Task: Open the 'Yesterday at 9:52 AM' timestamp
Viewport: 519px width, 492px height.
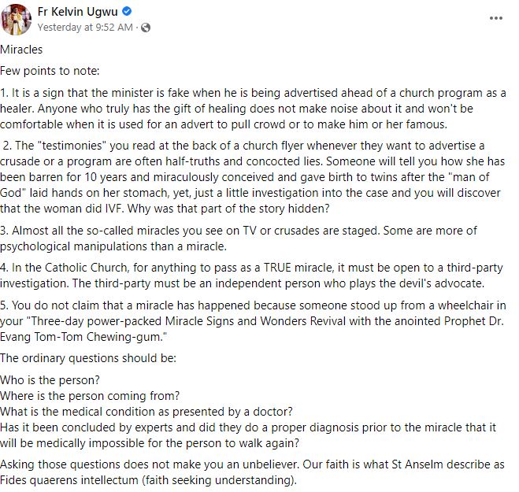Action: [85, 28]
